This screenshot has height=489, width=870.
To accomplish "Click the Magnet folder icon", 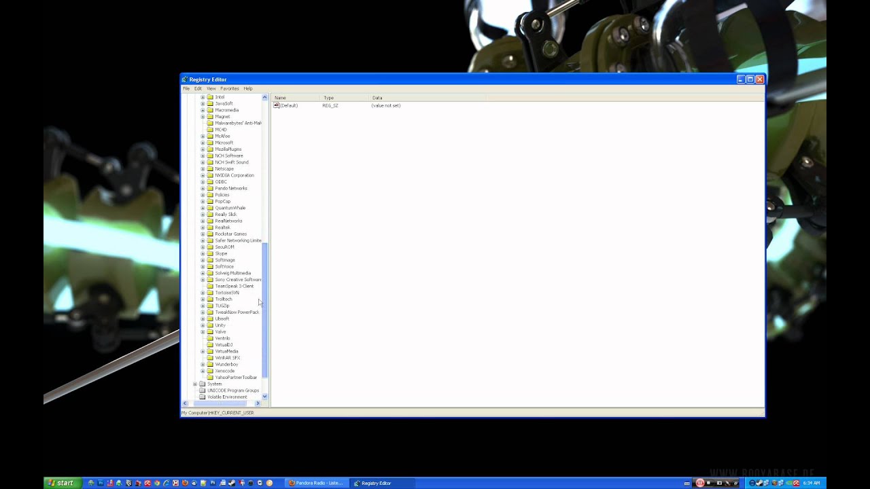I will pos(210,117).
